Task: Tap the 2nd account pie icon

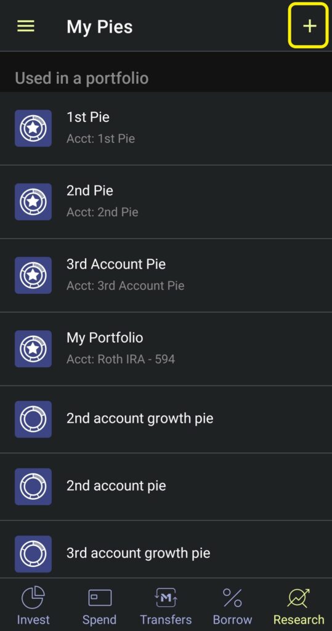Action: [33, 486]
